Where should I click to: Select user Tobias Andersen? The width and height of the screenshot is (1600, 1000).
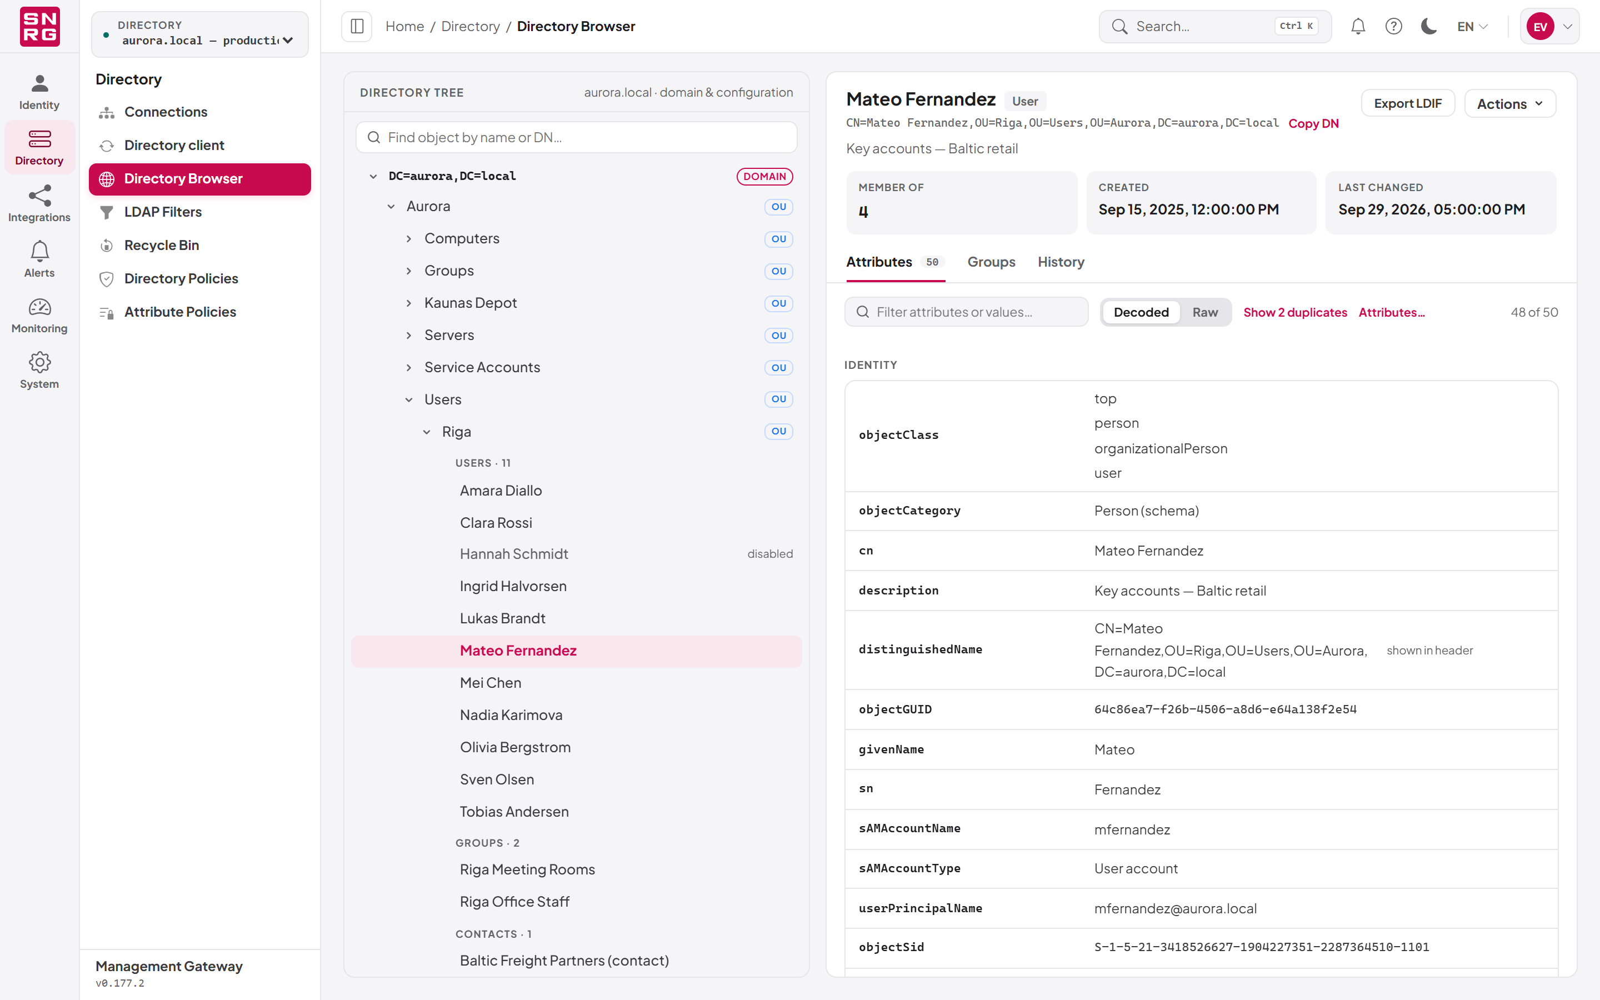(x=577, y=812)
